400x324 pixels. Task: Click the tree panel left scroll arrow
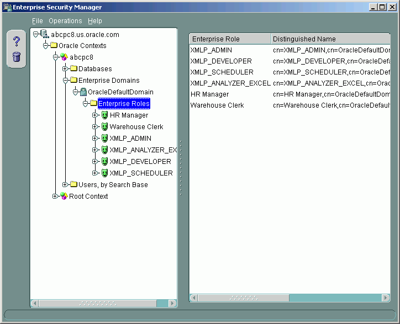click(x=35, y=304)
